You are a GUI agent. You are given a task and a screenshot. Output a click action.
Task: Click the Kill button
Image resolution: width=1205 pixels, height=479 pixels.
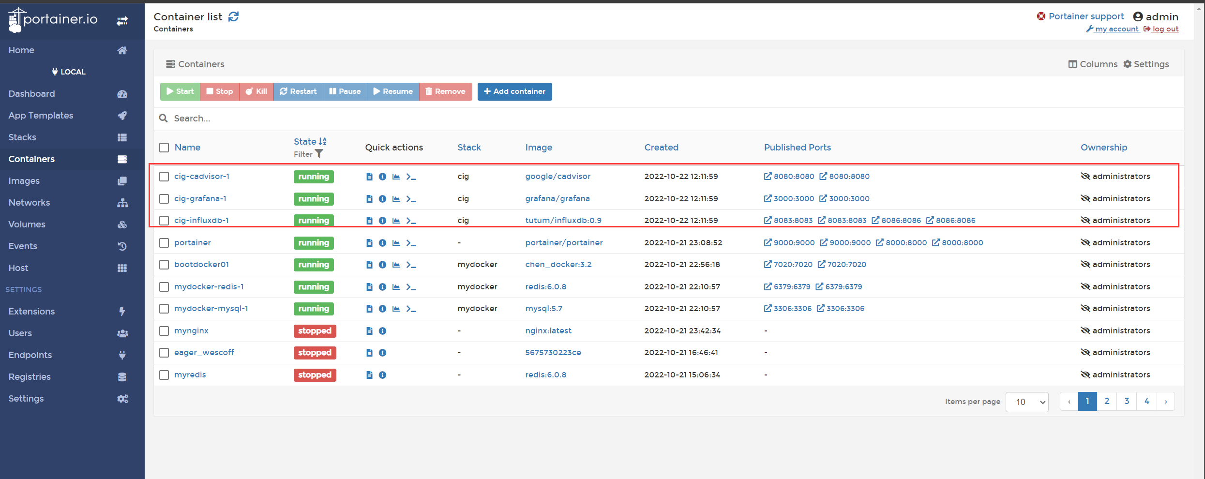pyautogui.click(x=256, y=91)
